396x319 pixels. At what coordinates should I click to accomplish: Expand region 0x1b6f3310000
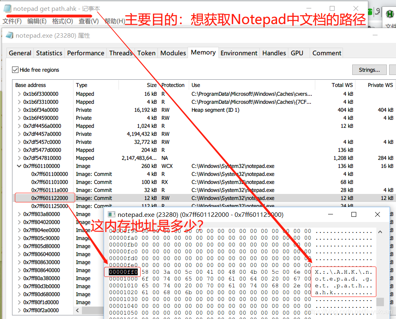point(19,102)
